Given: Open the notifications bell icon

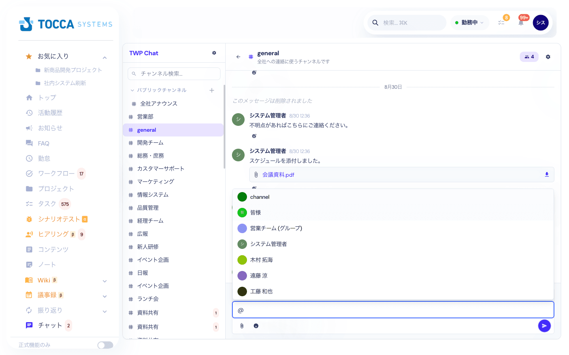Looking at the screenshot, I should click(x=521, y=23).
